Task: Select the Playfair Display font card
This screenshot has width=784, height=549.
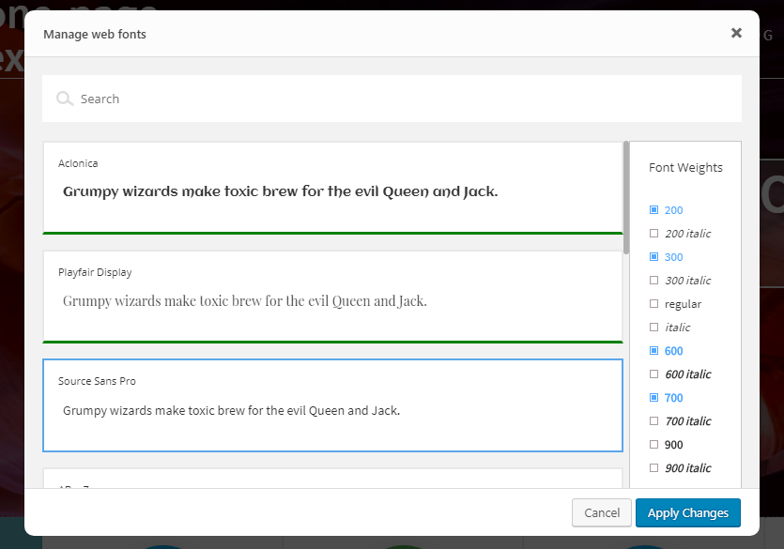Action: pyautogui.click(x=333, y=297)
